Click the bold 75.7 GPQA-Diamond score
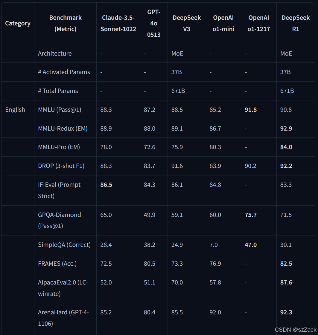 [251, 215]
